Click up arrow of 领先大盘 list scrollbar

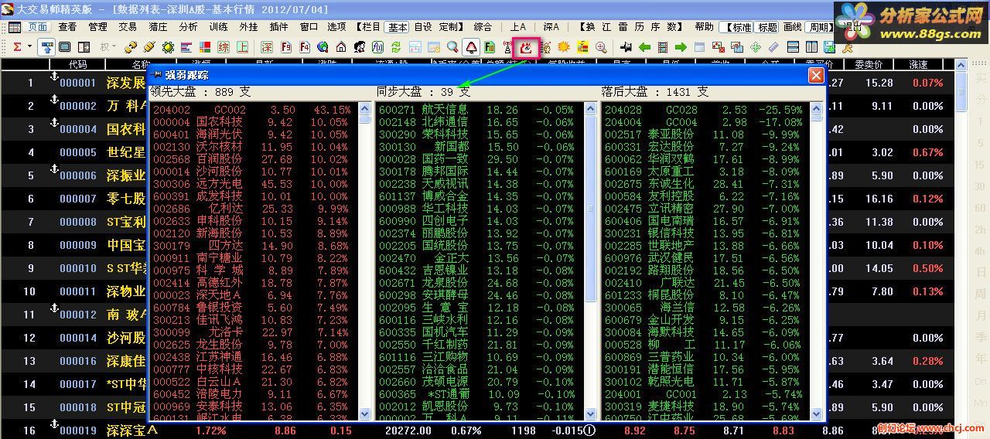(x=365, y=110)
